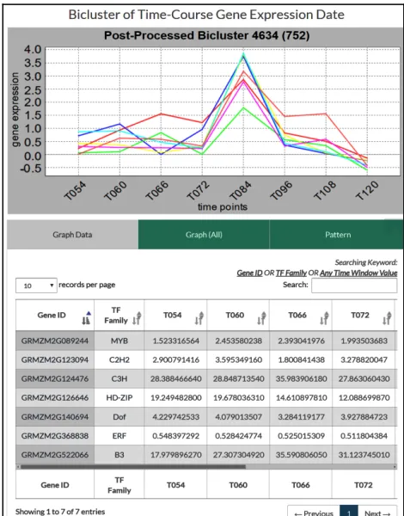Switch to the Graph (All) tab
Screen dimensions: 404x516
pyautogui.click(x=204, y=235)
